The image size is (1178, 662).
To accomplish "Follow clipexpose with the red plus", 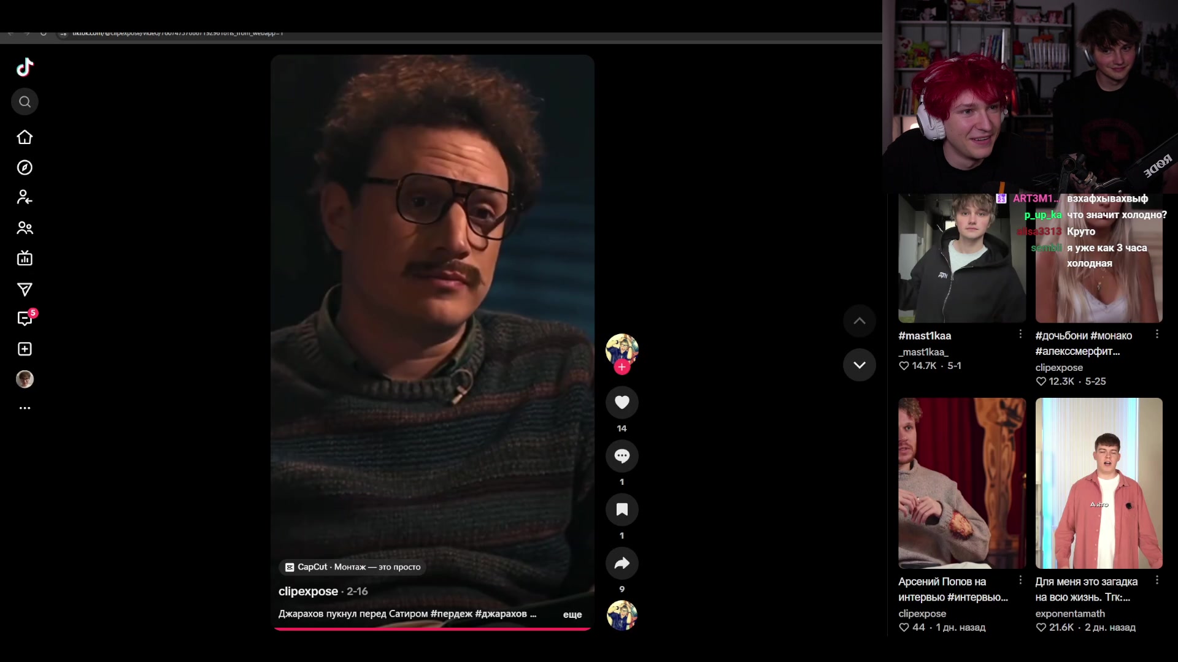I will (622, 367).
